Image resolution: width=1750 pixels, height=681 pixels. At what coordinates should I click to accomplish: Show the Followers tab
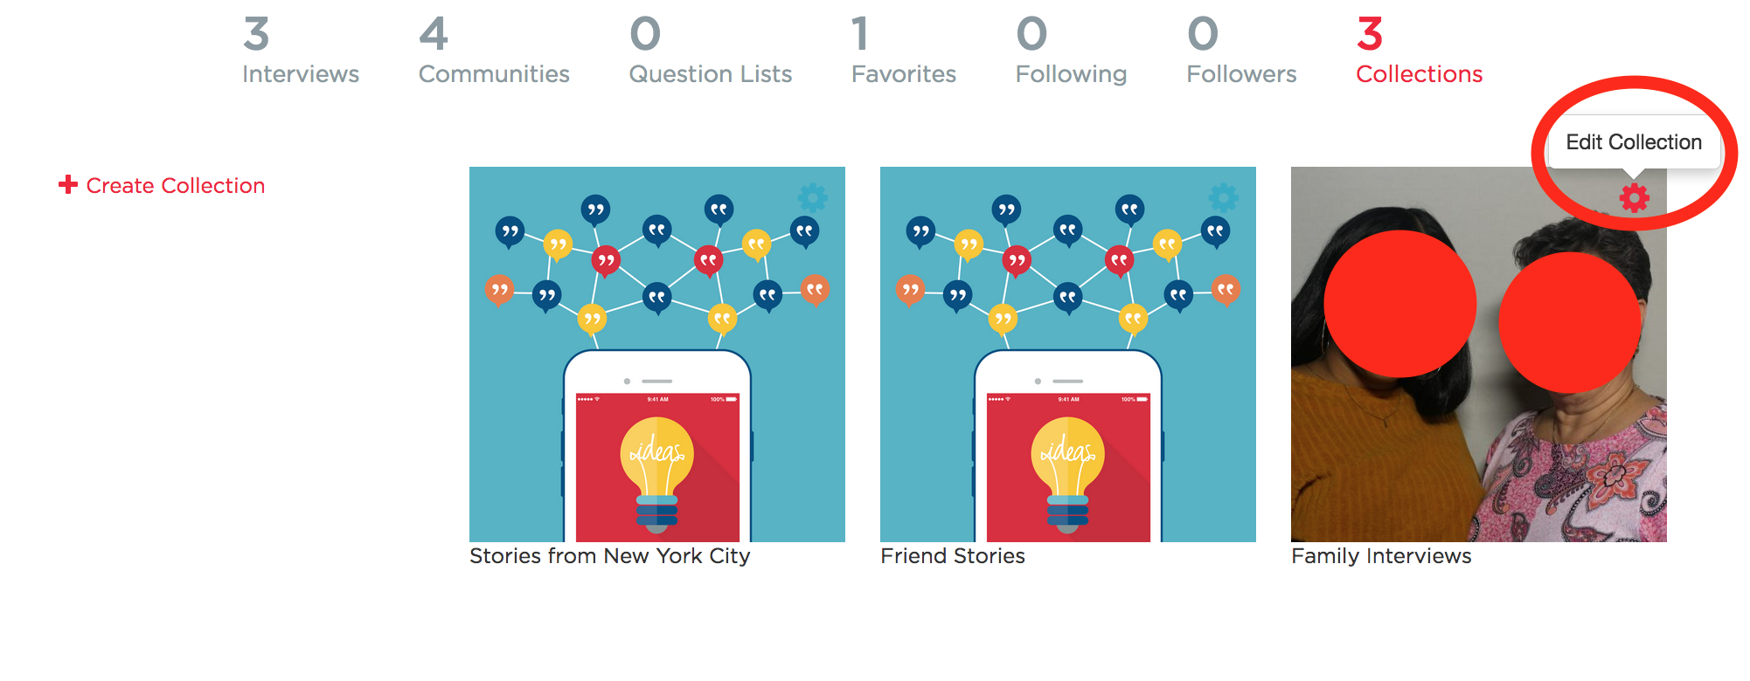pyautogui.click(x=1241, y=51)
